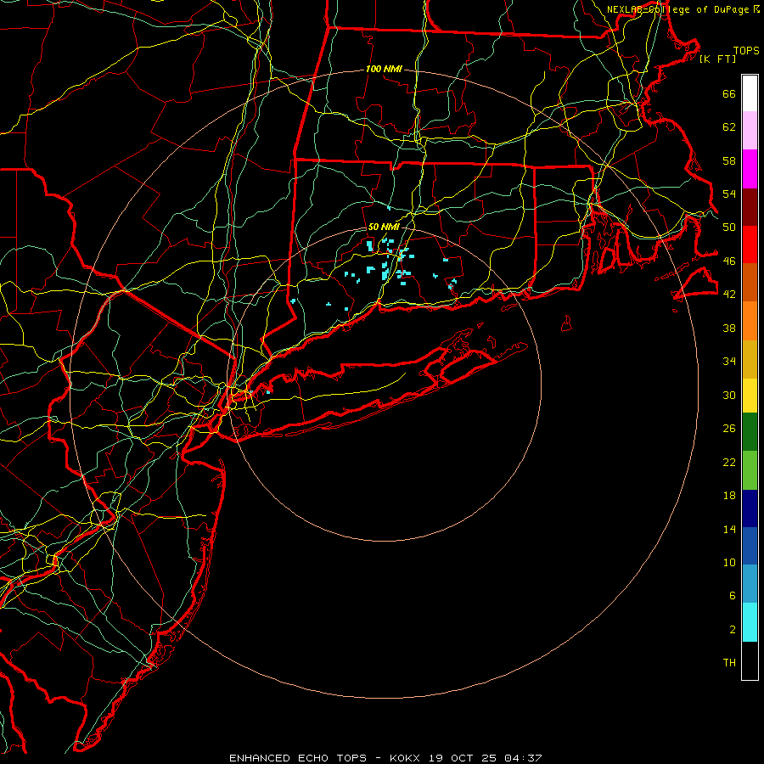Click the navy 22 kft legend swatch

coord(750,508)
